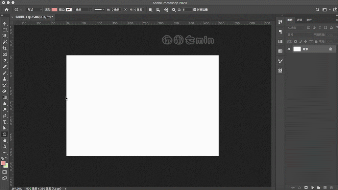Select the Clone Stamp tool

point(4,79)
